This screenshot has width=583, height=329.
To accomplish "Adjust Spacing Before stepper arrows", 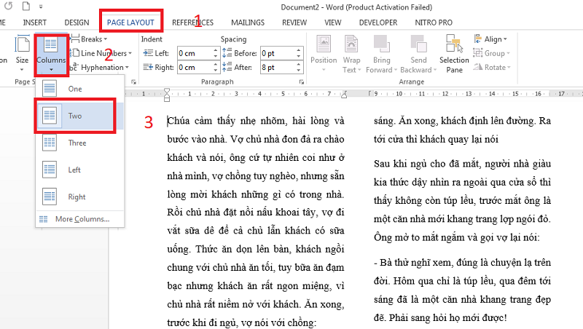I will click(x=299, y=53).
